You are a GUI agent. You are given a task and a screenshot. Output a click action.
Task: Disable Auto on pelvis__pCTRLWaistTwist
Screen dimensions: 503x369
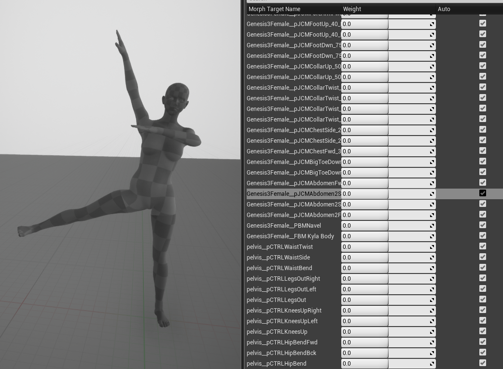(482, 246)
